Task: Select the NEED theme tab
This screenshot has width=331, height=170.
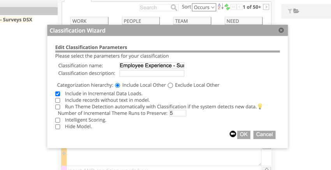Action: [243, 21]
